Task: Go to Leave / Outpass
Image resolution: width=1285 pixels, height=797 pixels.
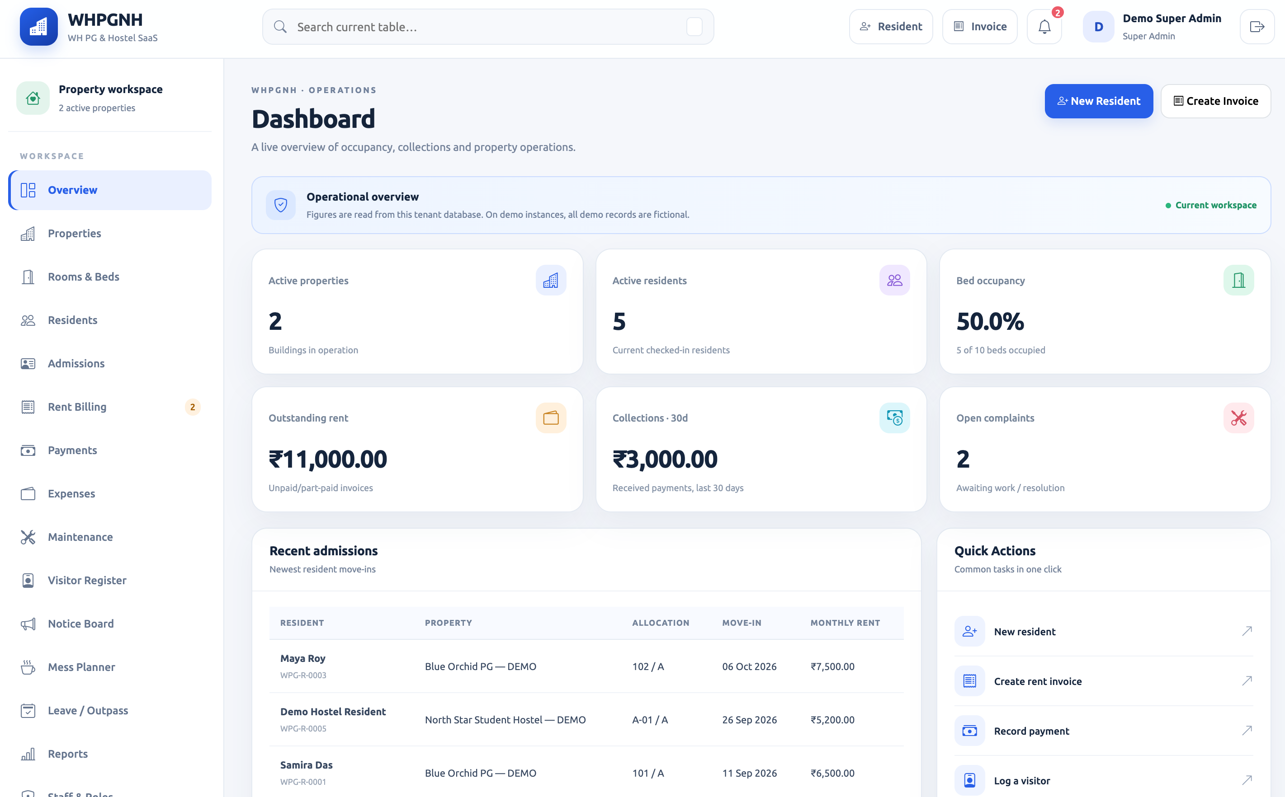Action: (110, 710)
